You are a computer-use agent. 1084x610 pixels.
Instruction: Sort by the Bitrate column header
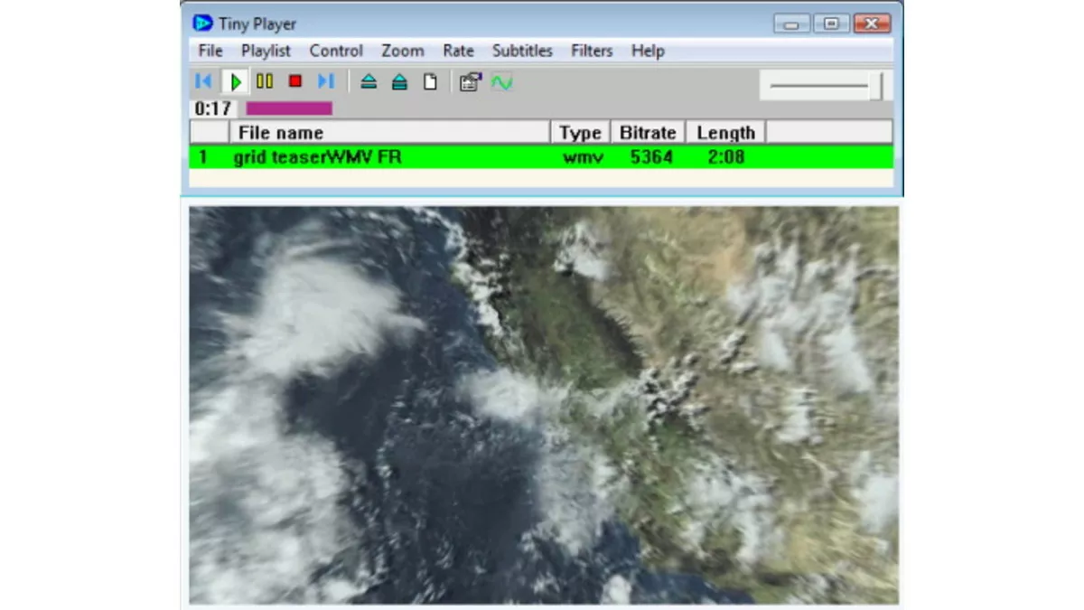pos(648,133)
